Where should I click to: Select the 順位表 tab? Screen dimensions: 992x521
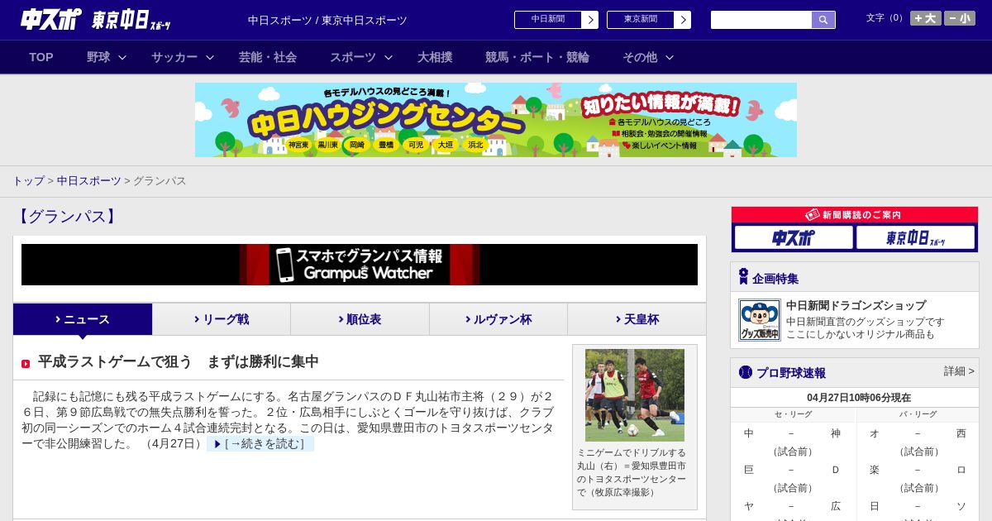click(360, 319)
